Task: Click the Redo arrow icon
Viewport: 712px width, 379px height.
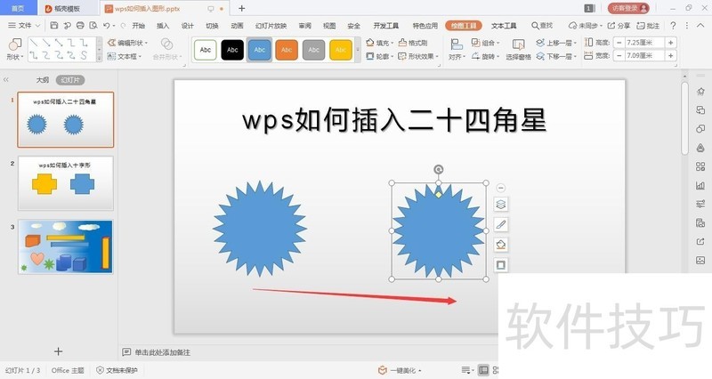Action: point(123,26)
